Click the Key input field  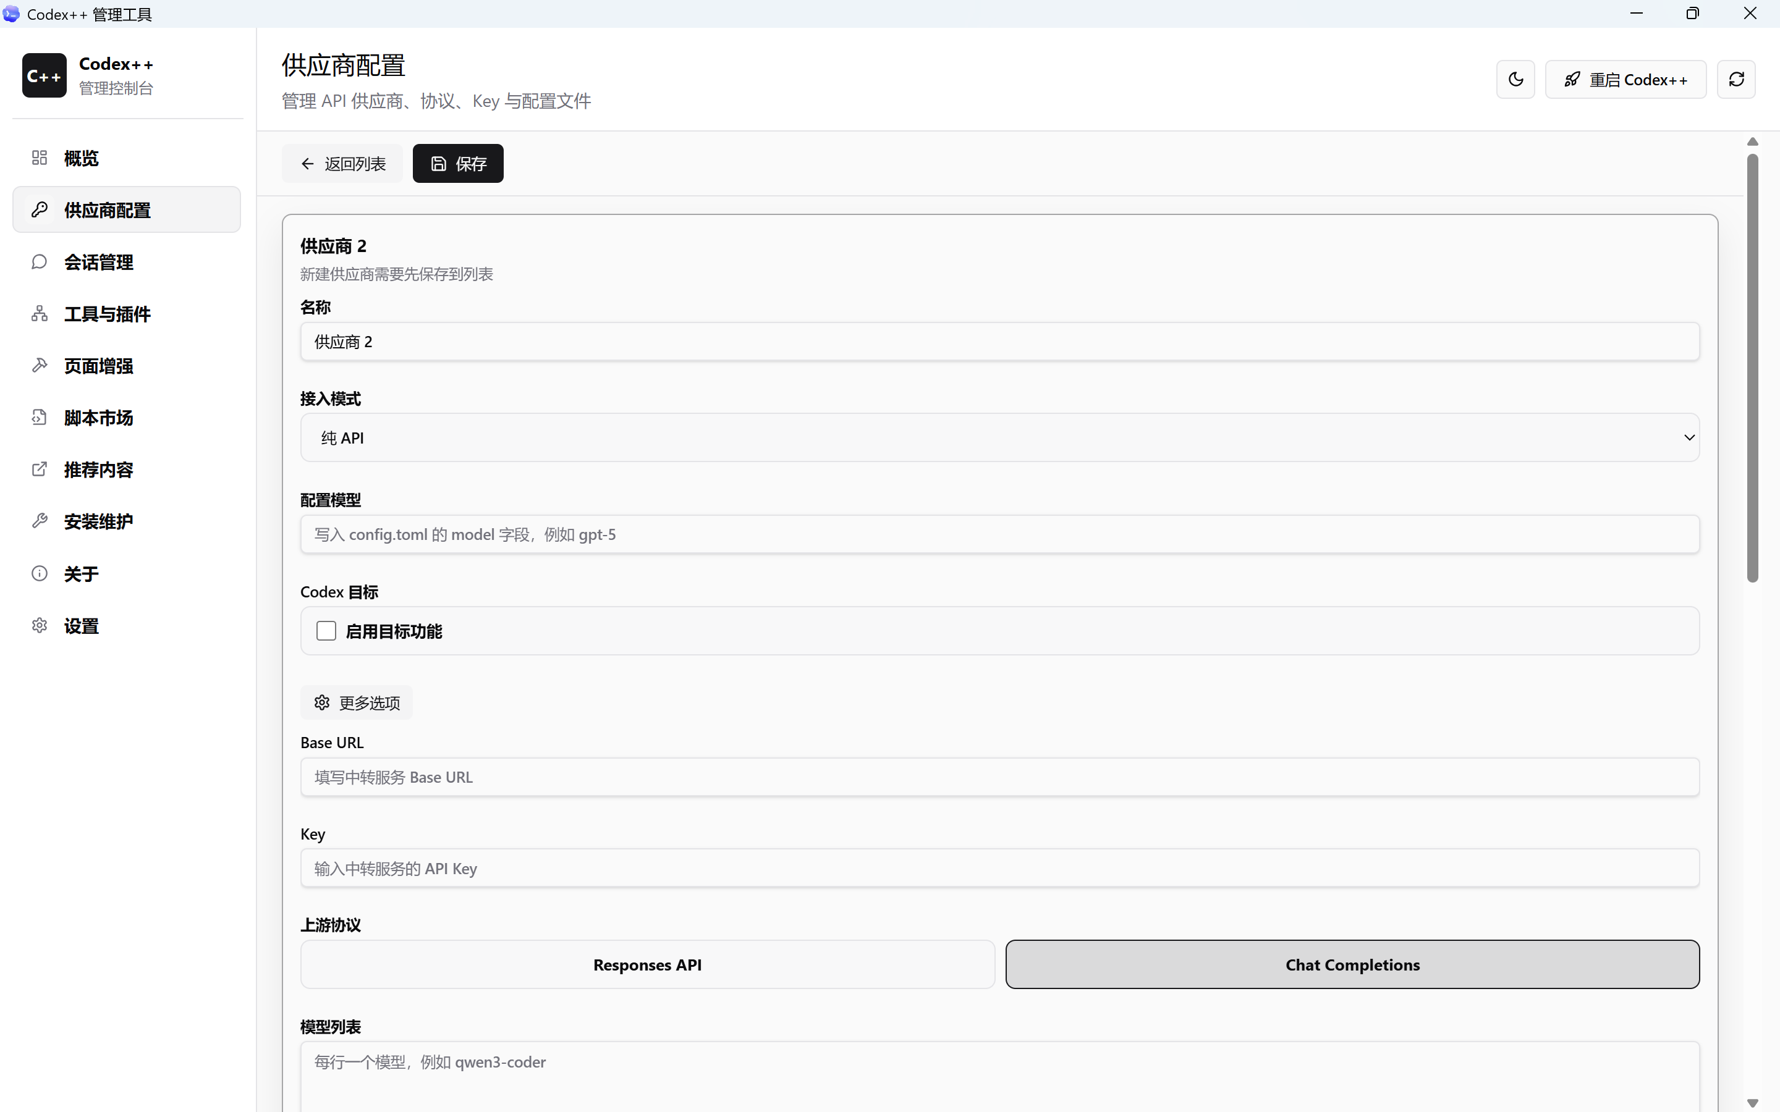[x=999, y=868]
